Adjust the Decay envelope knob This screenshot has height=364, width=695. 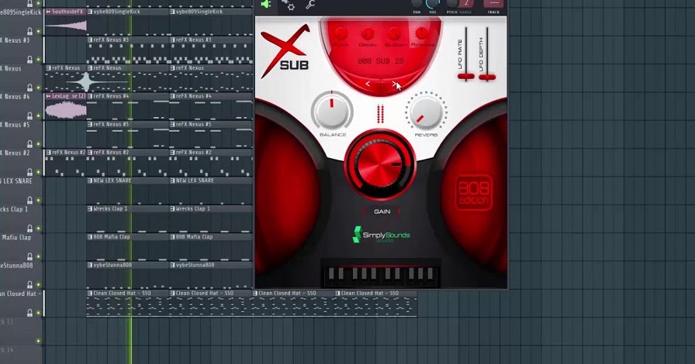[x=367, y=33]
